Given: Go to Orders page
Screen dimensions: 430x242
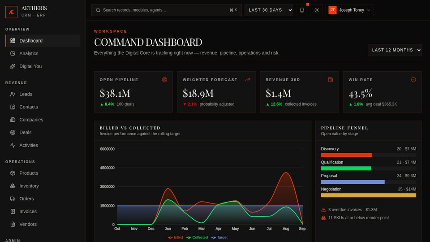Looking at the screenshot, I should 43,199.
